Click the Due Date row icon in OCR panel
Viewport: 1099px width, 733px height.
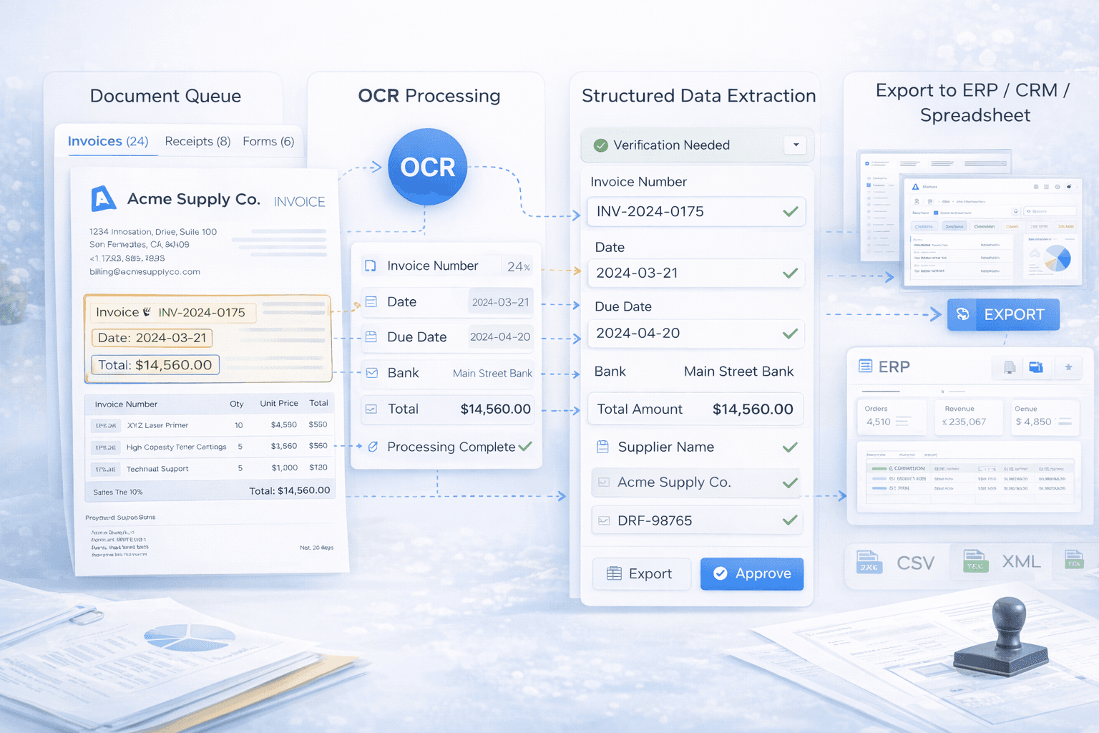pos(371,336)
